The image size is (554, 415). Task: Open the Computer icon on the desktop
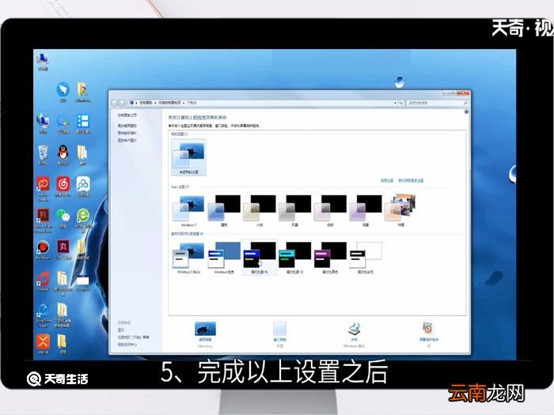[43, 62]
